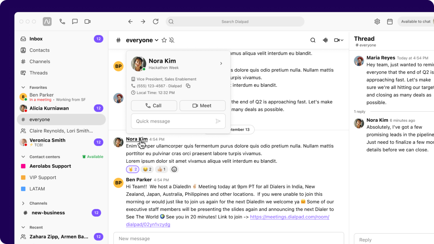Open the video meeting icon in top bar
This screenshot has height=244, width=434.
(88, 21)
